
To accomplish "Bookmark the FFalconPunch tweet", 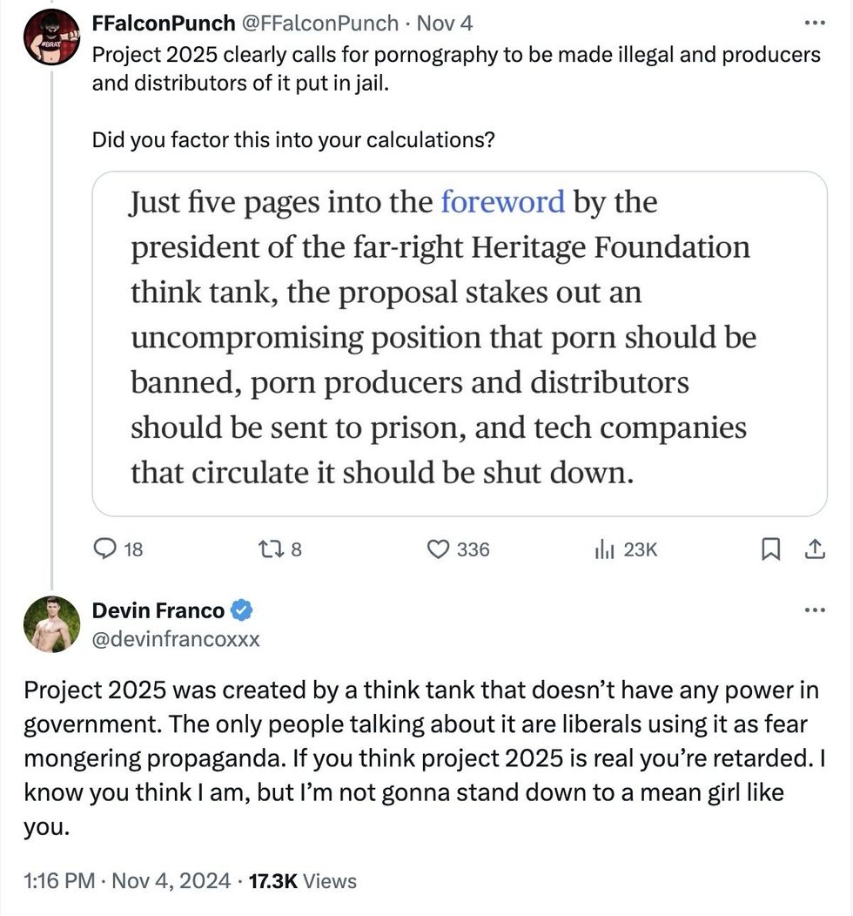I will click(770, 549).
